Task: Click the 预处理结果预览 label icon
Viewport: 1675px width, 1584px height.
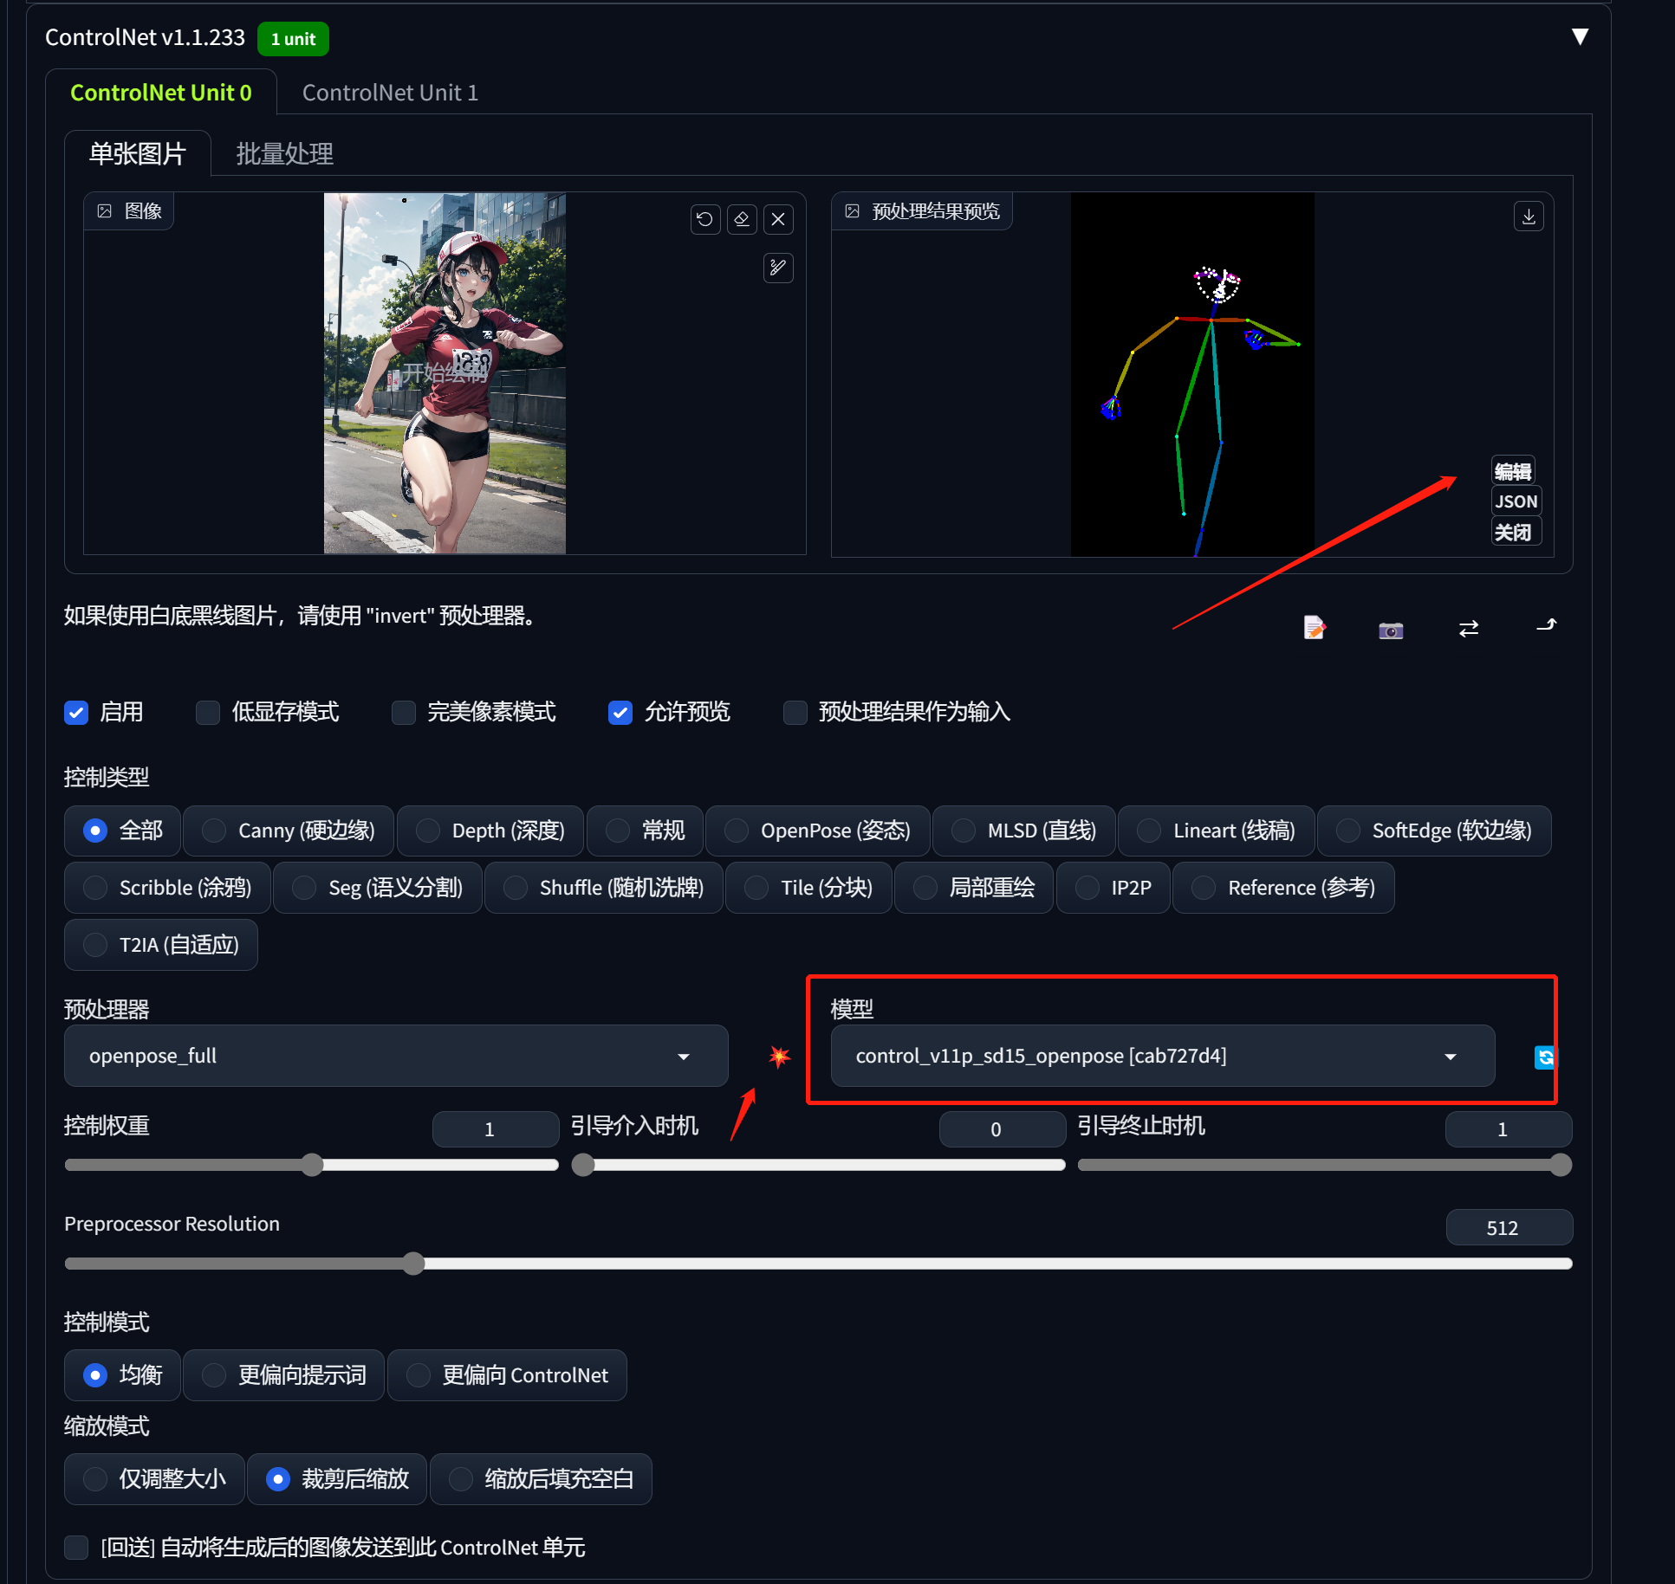Action: [853, 211]
